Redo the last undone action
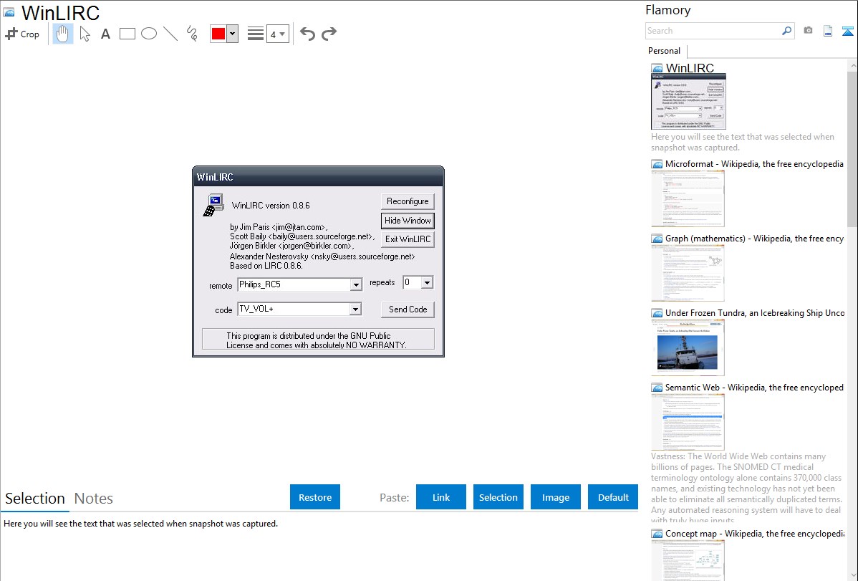The height and width of the screenshot is (581, 858). (329, 34)
